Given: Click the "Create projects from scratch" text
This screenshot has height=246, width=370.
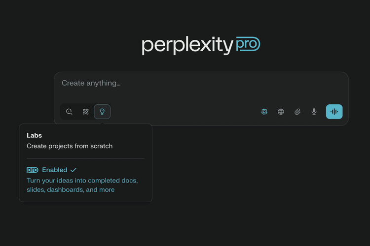Looking at the screenshot, I should [x=70, y=146].
